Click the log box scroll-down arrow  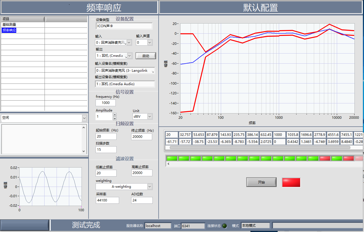click(x=84, y=151)
